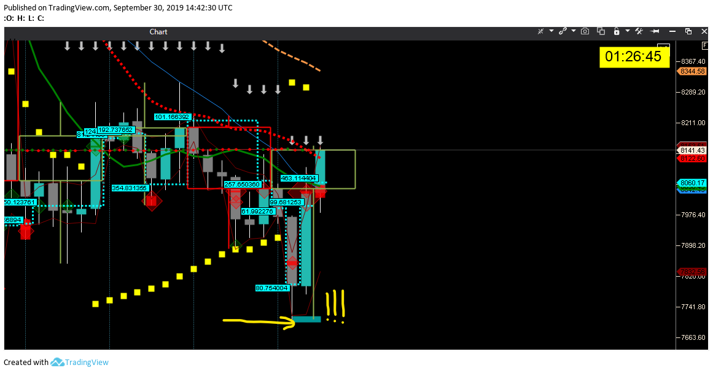The height and width of the screenshot is (373, 713).
Task: Click the 101.166392 cyan label
Action: [x=172, y=117]
